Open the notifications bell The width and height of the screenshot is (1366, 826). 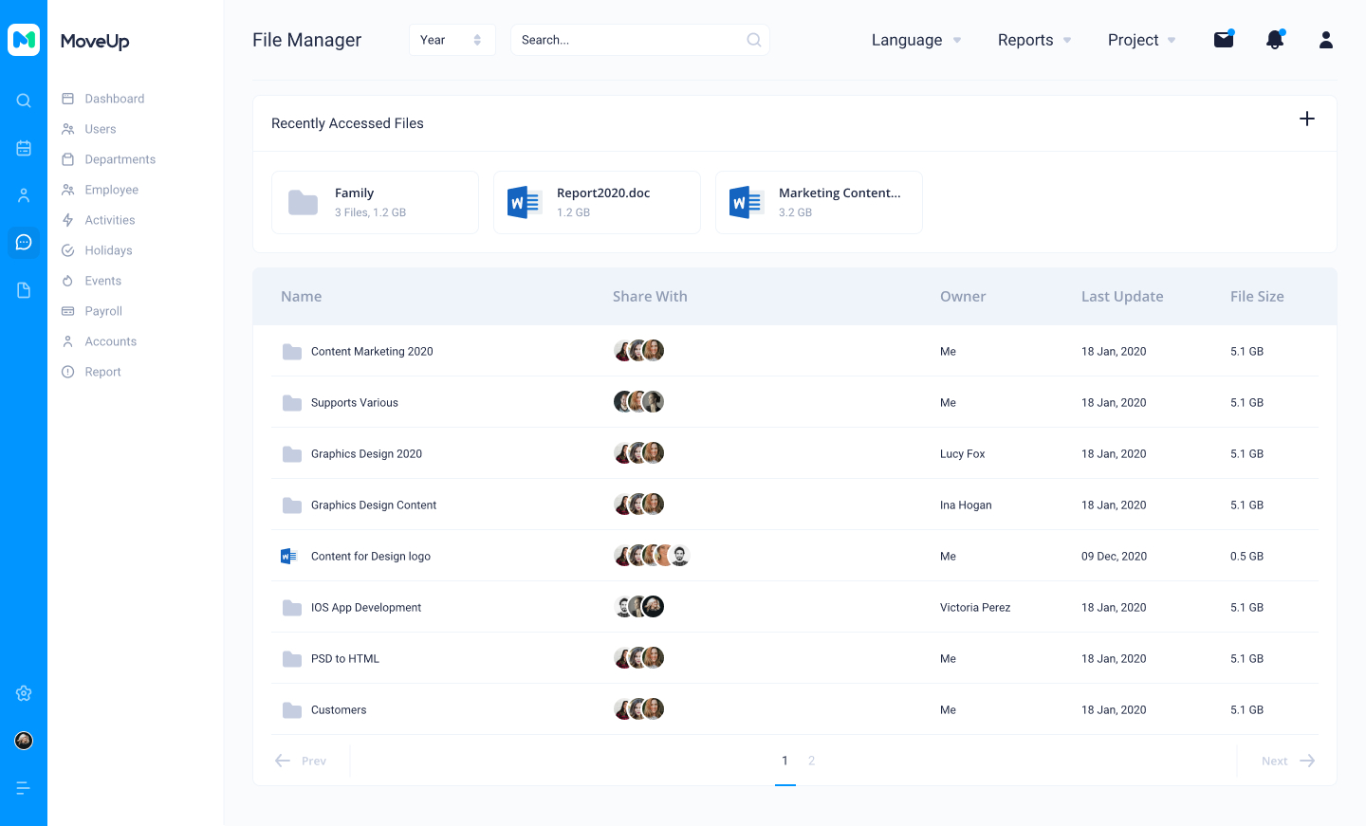1275,40
